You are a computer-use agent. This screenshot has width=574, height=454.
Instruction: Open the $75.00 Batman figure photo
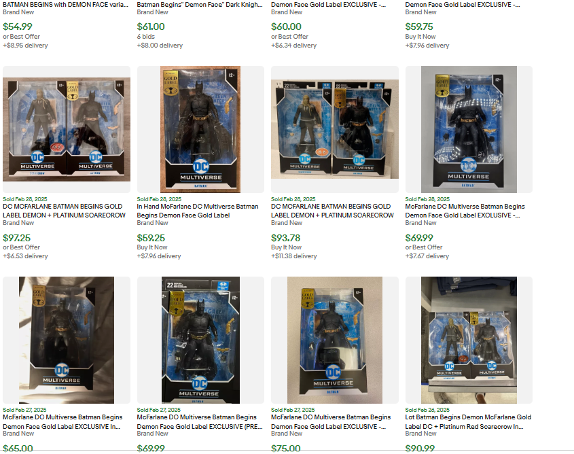335,340
